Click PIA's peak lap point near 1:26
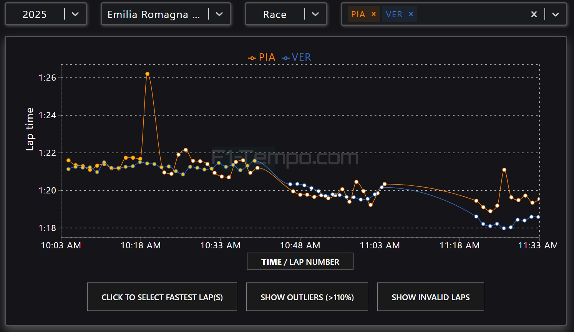The image size is (574, 332). pos(148,74)
